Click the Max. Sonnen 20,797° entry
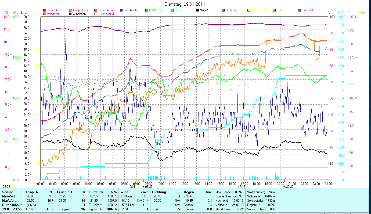This screenshot has width=371, height=214. click(229, 192)
